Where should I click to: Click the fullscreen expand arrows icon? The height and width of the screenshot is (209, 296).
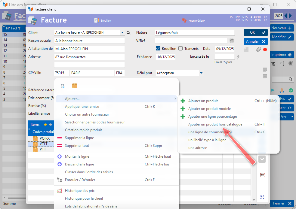point(262,197)
